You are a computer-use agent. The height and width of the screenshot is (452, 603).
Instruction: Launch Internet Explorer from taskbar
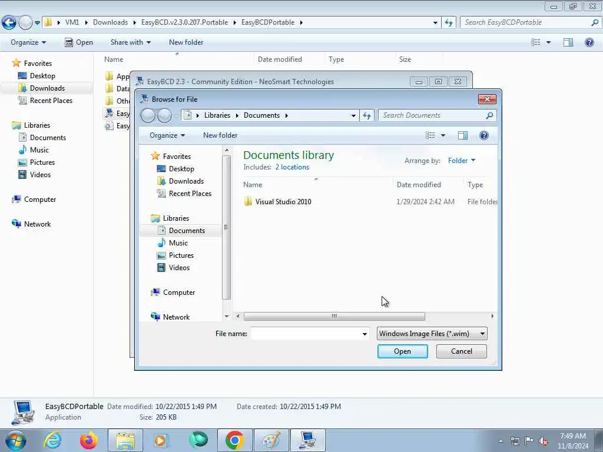pos(52,440)
